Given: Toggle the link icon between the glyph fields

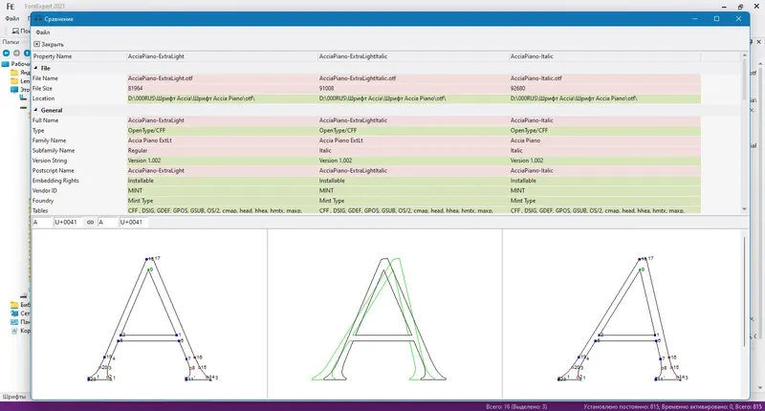Looking at the screenshot, I should point(90,223).
